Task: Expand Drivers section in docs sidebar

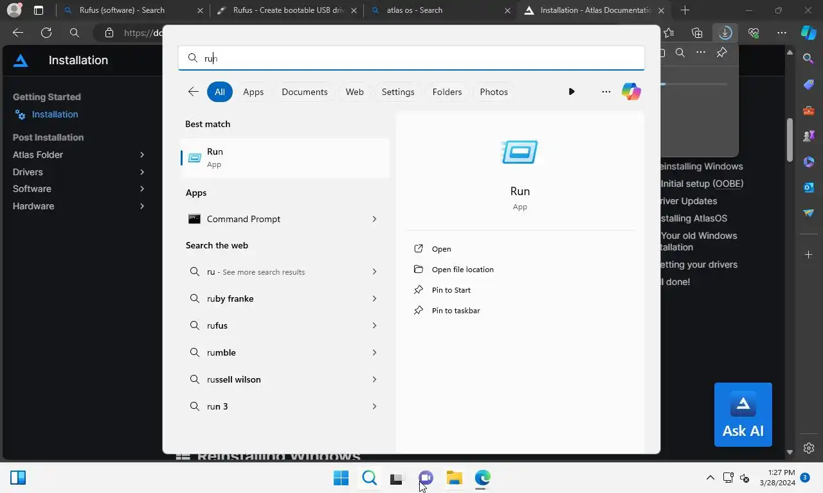Action: click(x=142, y=172)
